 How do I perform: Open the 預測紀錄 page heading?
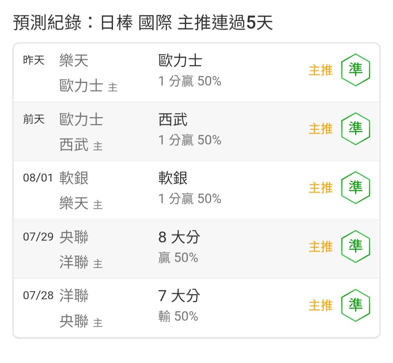point(143,23)
